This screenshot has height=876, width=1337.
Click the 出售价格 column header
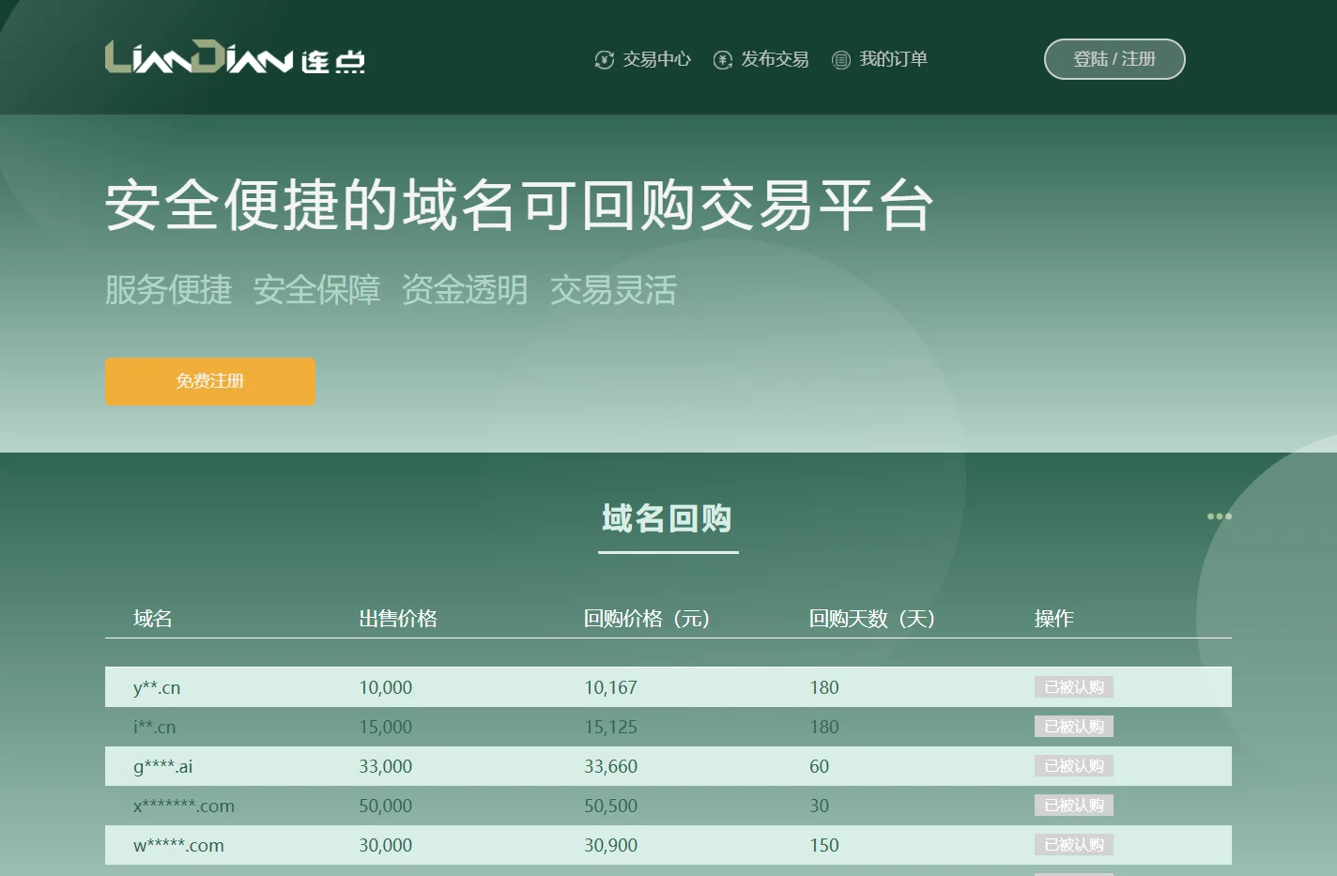398,619
